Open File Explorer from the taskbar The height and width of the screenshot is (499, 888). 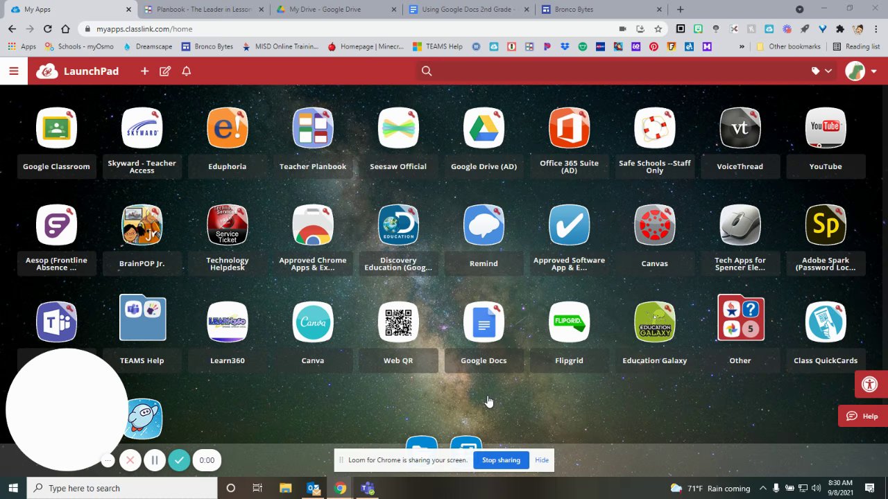tap(285, 488)
